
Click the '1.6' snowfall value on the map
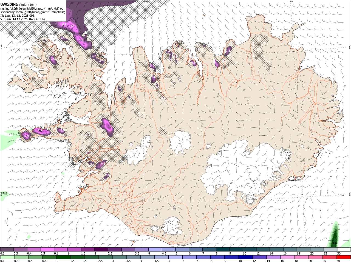(x=109, y=127)
